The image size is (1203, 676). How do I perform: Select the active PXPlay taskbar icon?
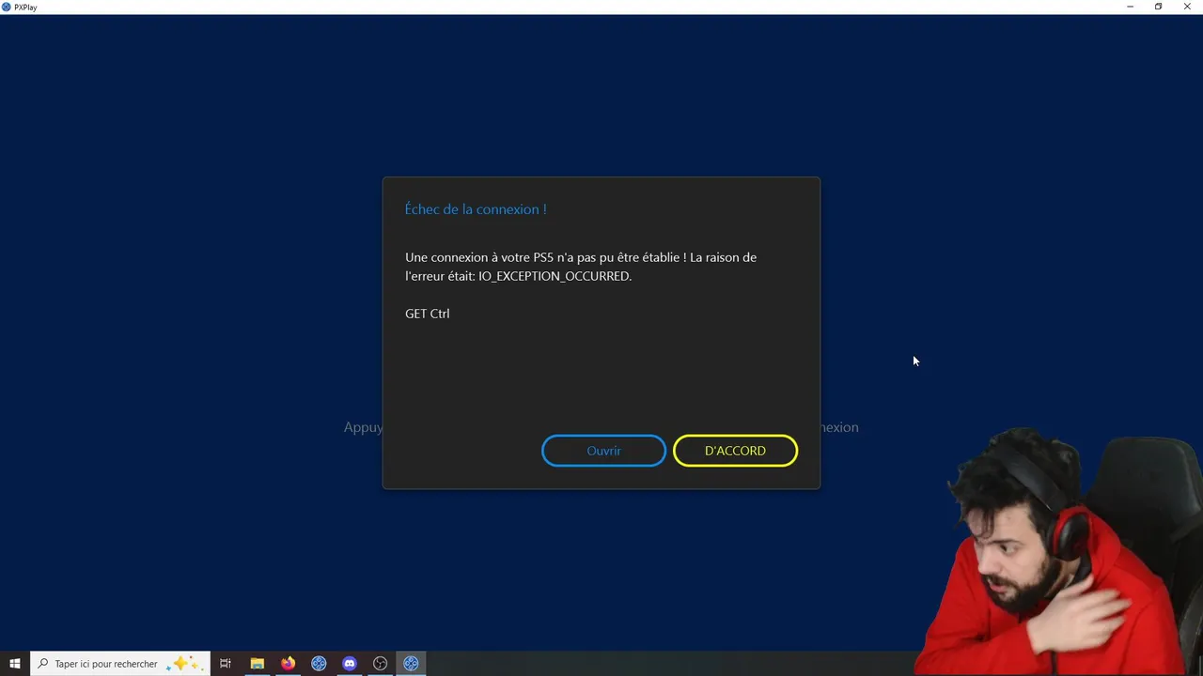point(411,664)
